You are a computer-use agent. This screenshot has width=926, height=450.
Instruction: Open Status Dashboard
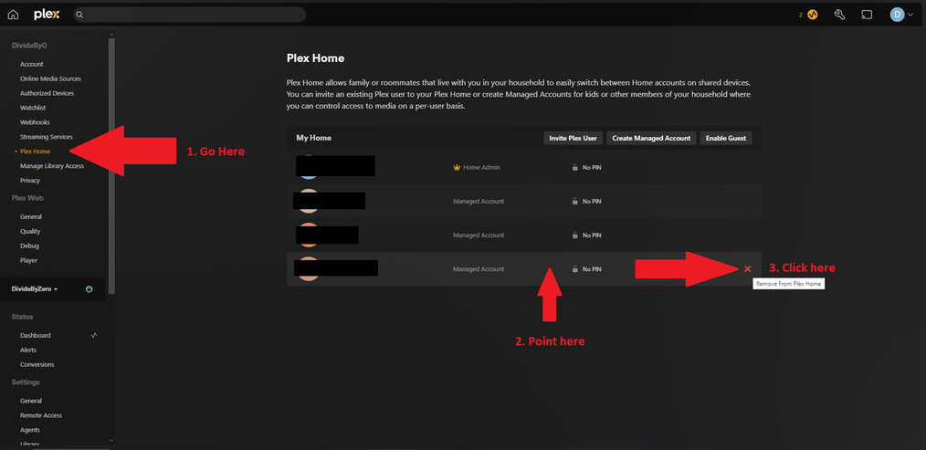click(36, 335)
